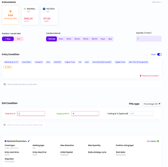Click the 1117.05 price text
The height and width of the screenshot is (167, 168).
pos(47,19)
